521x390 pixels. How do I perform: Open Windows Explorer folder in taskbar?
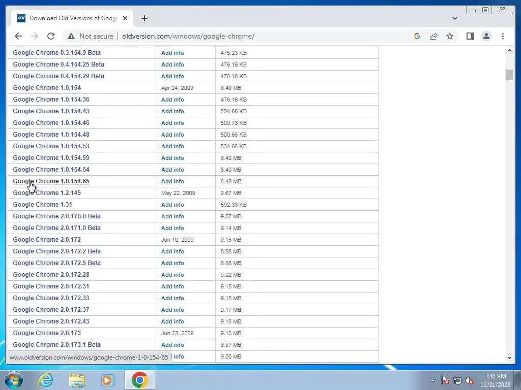pos(77,380)
